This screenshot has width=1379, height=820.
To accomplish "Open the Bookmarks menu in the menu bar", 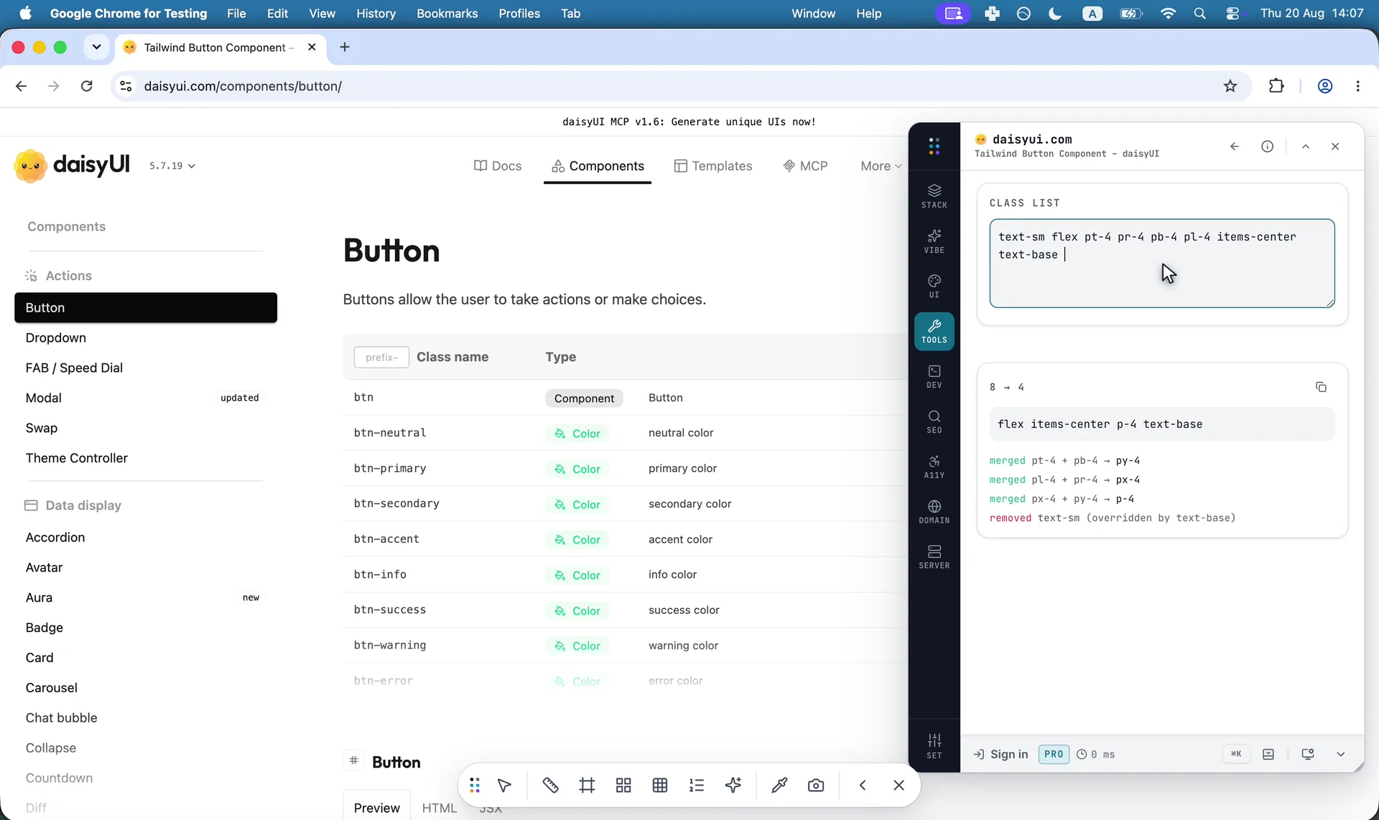I will coord(447,14).
